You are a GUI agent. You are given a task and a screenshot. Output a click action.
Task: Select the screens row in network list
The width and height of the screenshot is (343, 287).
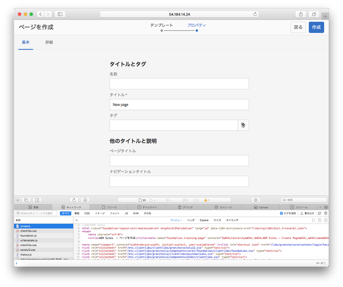pyautogui.click(x=44, y=226)
